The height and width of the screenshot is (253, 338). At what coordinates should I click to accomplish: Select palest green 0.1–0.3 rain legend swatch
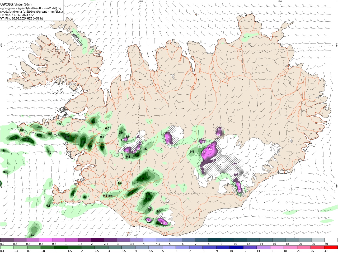click(x=7, y=247)
